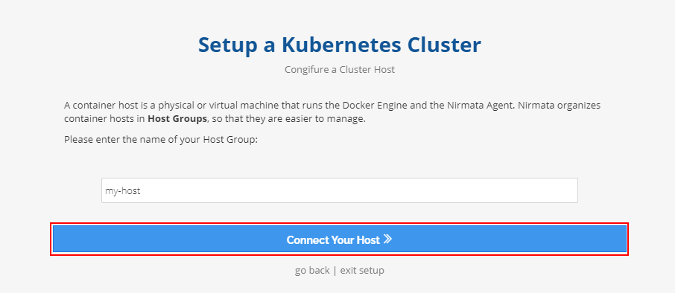
Task: Select the Setup a Kubernetes Cluster heading
Action: point(339,45)
